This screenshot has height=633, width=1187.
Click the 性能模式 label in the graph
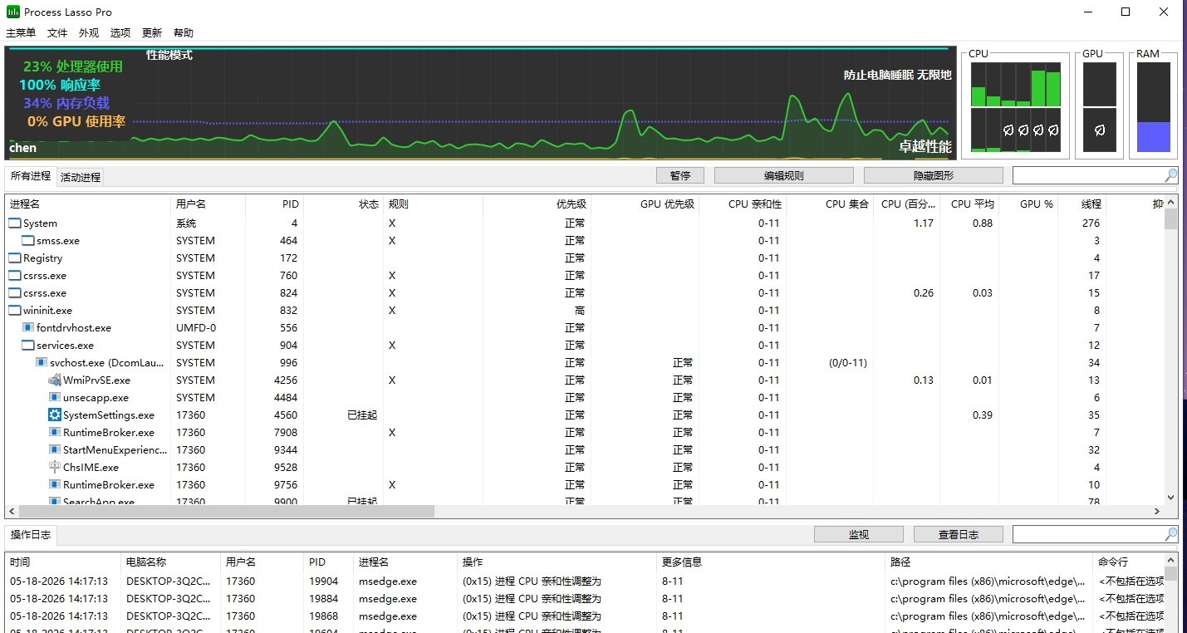click(x=169, y=55)
